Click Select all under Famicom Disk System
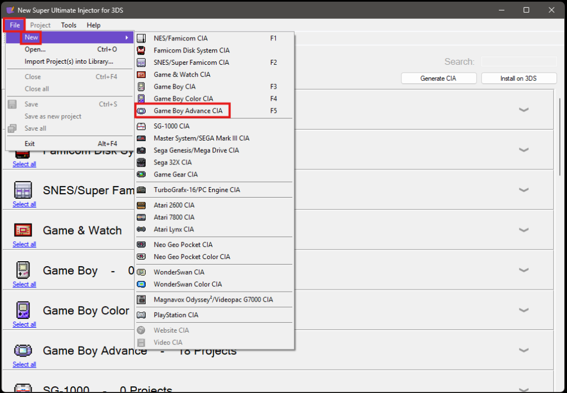This screenshot has height=393, width=567. tap(24, 164)
